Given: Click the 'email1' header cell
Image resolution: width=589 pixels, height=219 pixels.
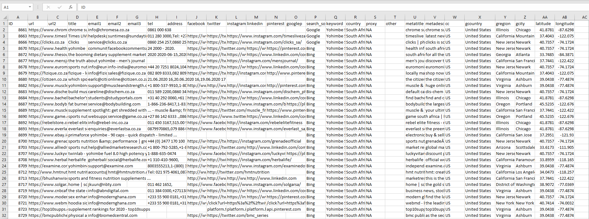Looking at the screenshot, I should click(97, 24).
